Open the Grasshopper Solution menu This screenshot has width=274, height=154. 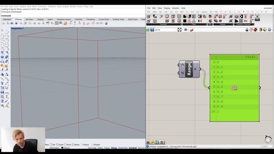click(x=176, y=8)
